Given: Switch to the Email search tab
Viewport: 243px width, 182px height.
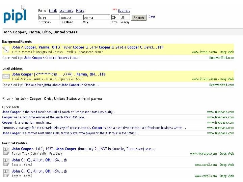Looking at the screenshot, I should point(53,10).
